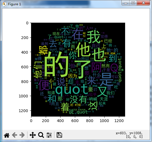Toggle the Pan axes cross-arrow tool
Image resolution: width=152 pixels, height=142 pixels.
pyautogui.click(x=33, y=135)
